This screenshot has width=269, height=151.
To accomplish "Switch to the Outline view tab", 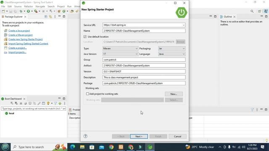I will pos(228,17).
